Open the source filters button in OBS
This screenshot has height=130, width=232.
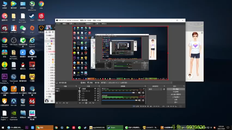[90, 83]
